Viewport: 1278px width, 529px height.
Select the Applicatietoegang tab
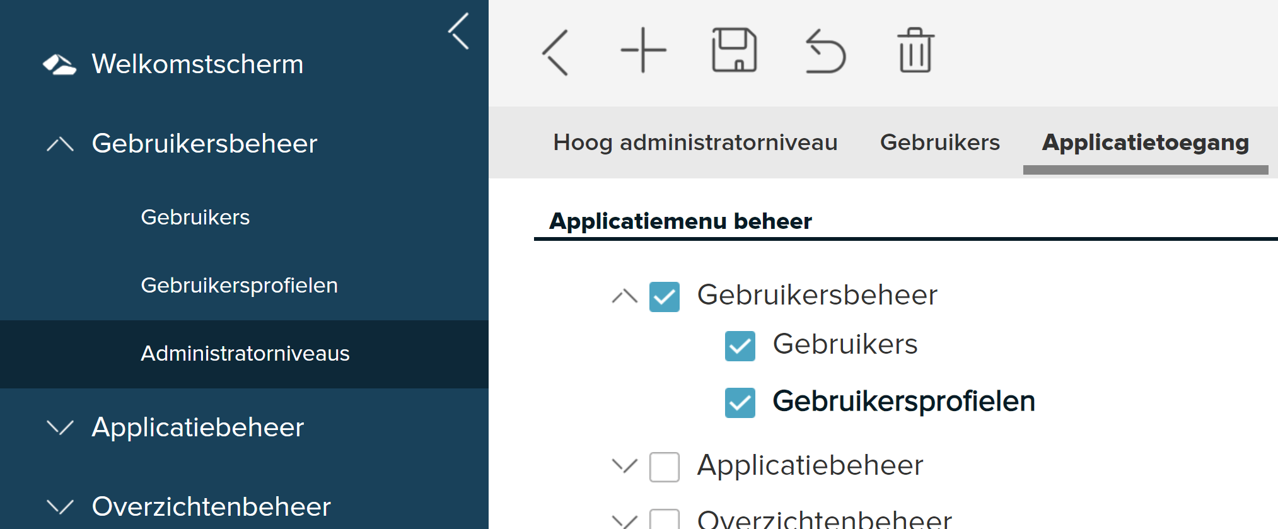pyautogui.click(x=1145, y=142)
